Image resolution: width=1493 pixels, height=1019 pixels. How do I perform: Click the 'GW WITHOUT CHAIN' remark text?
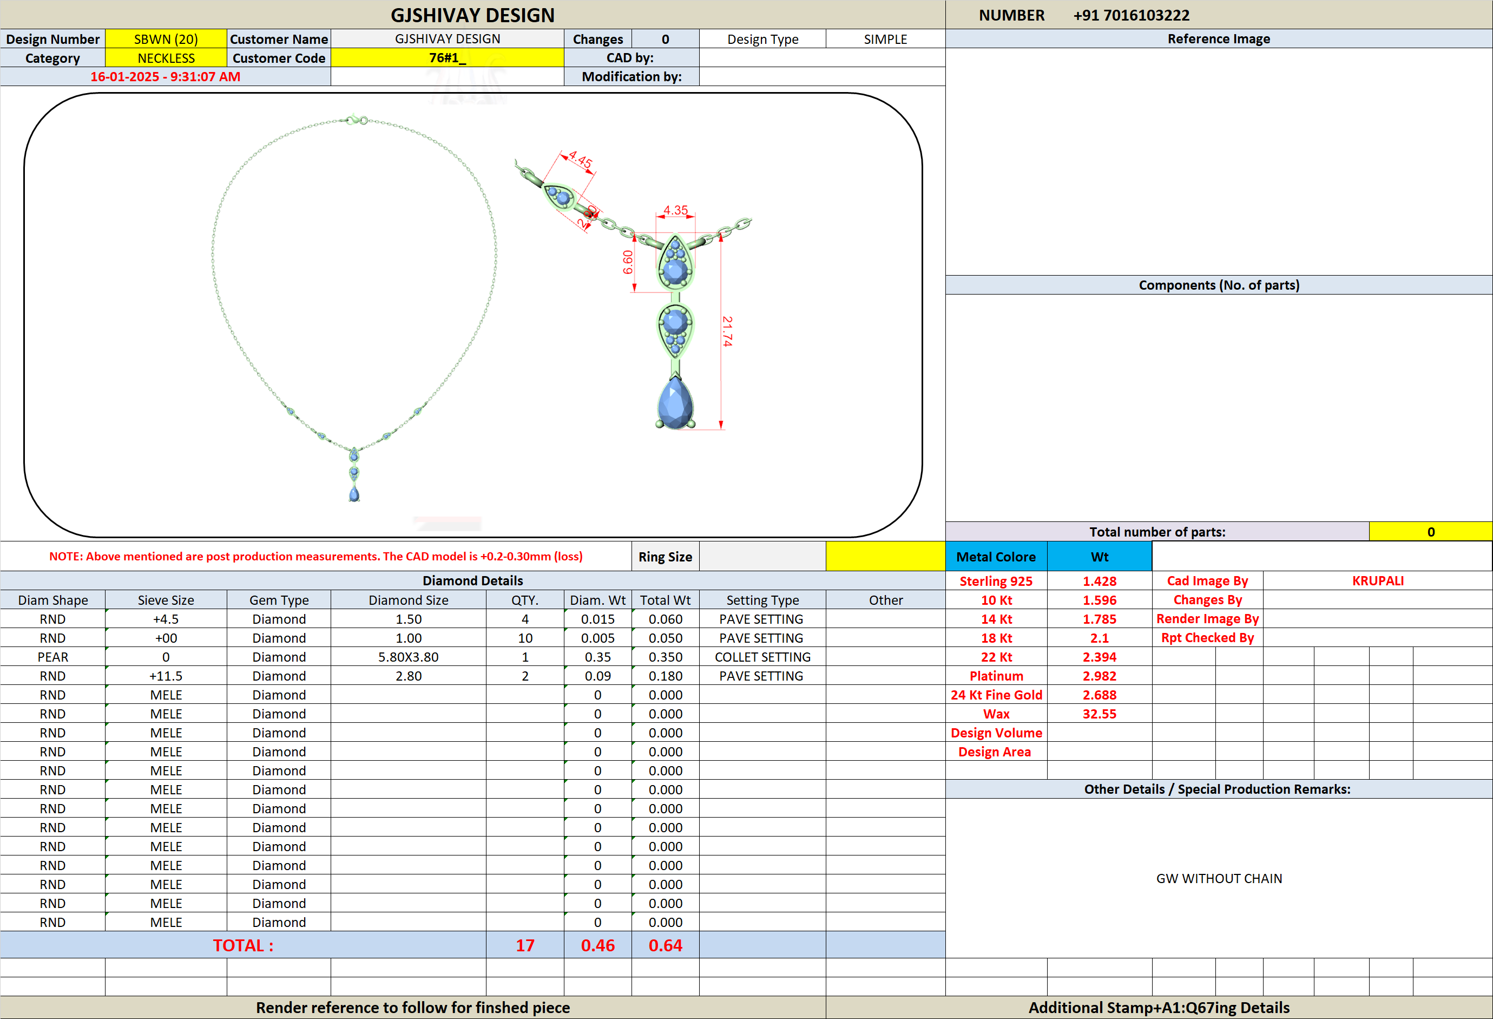pyautogui.click(x=1218, y=878)
